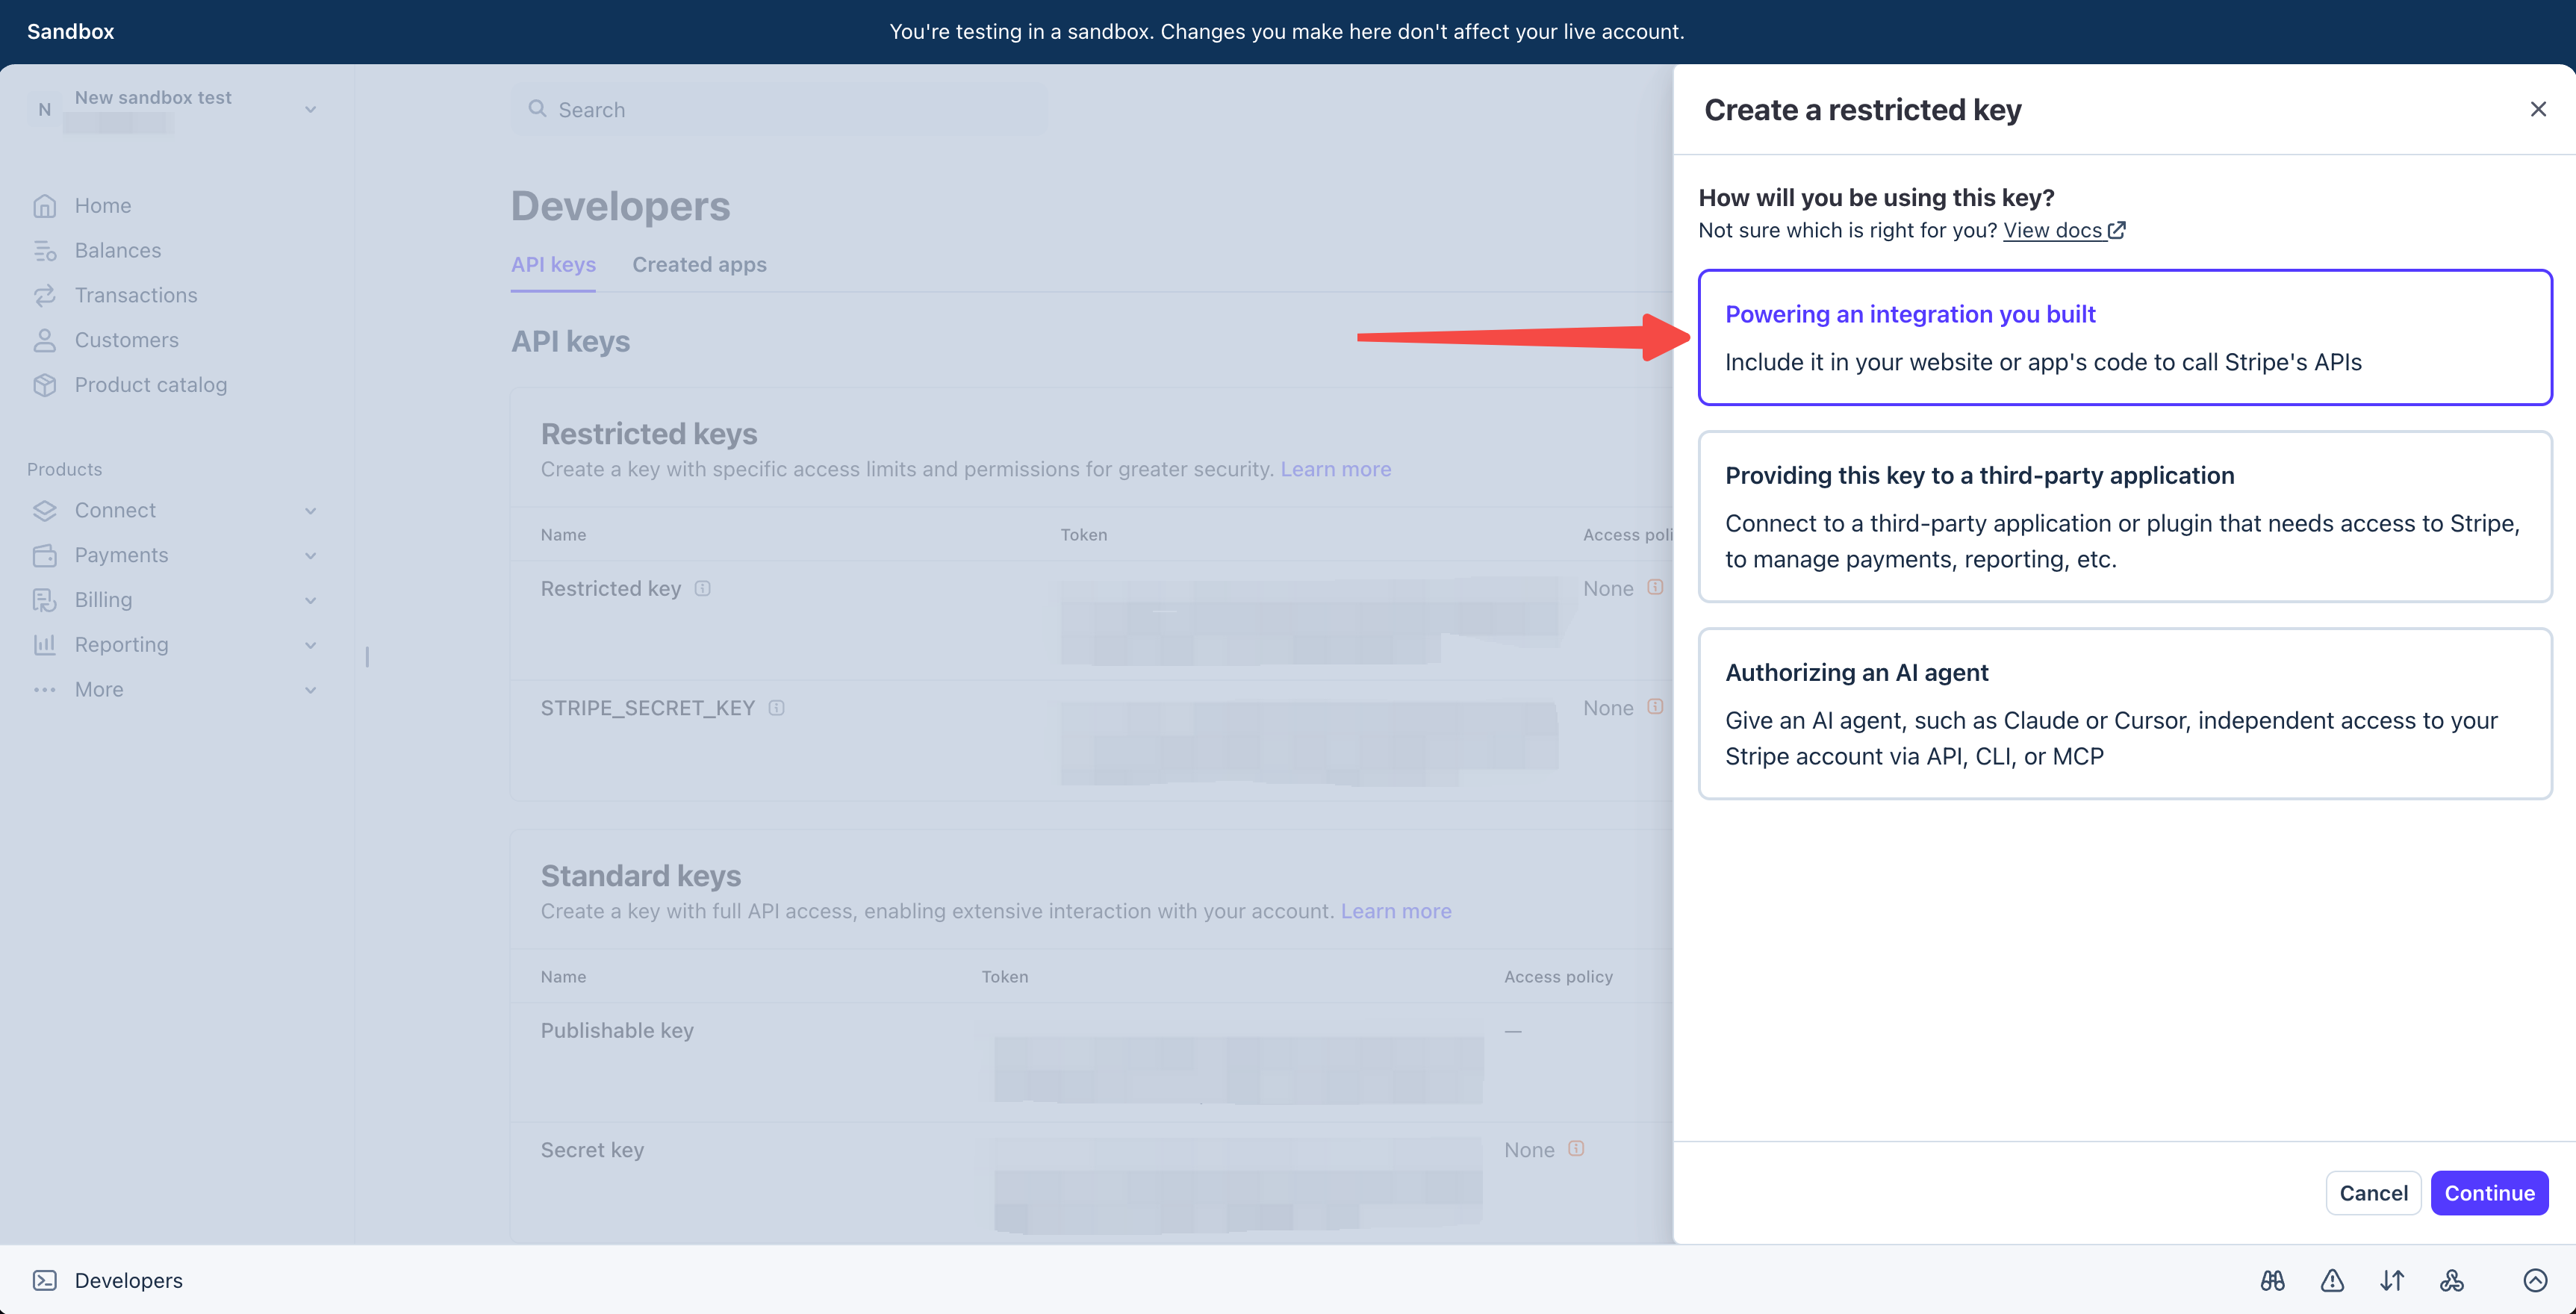Click the Developers terminal icon in the bottom bar
Image resolution: width=2576 pixels, height=1314 pixels.
coord(45,1280)
